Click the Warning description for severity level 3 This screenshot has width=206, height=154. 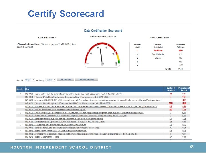[x=158, y=58]
